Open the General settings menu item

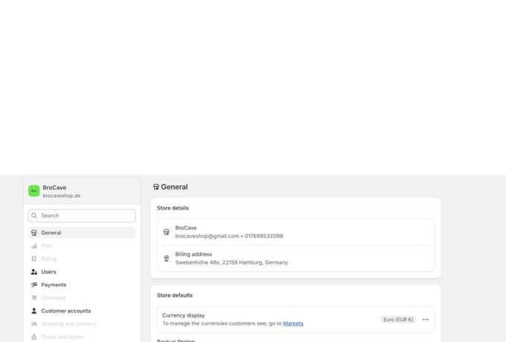[82, 232]
